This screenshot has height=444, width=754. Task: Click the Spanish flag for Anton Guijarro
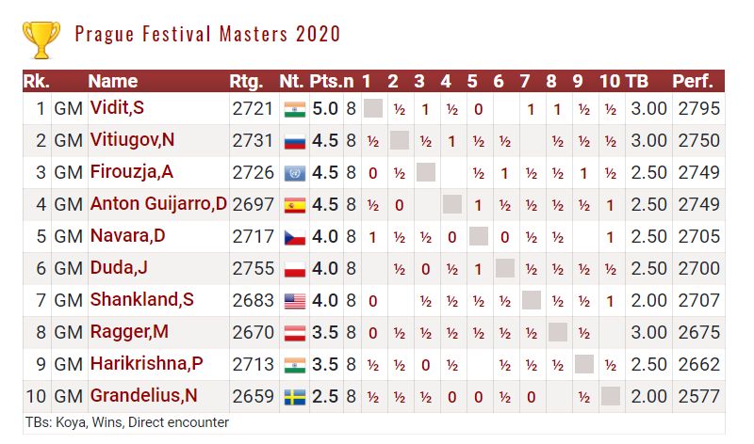coord(294,205)
